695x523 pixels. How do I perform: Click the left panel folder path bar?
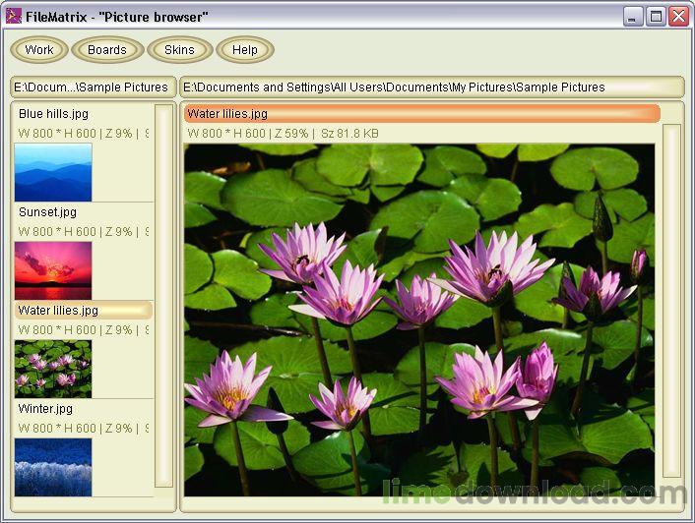[x=94, y=87]
